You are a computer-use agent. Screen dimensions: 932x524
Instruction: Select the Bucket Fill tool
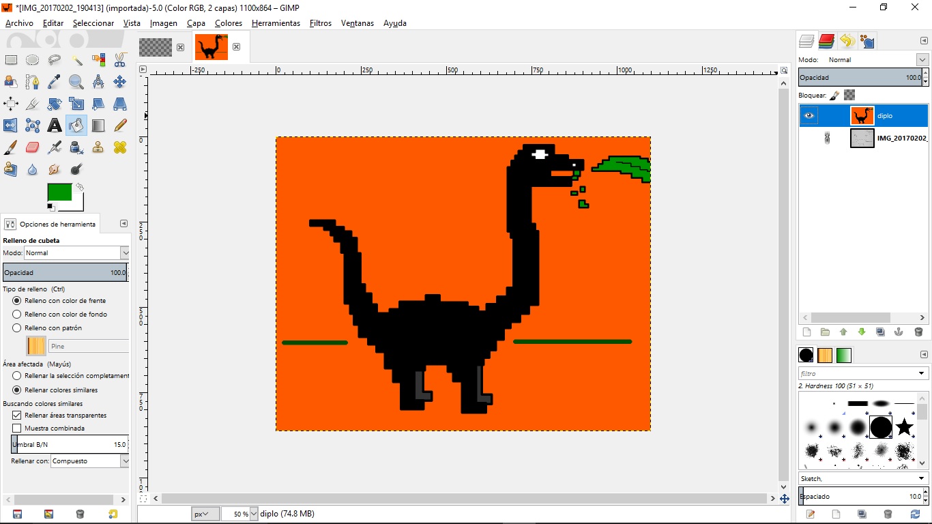(x=76, y=126)
